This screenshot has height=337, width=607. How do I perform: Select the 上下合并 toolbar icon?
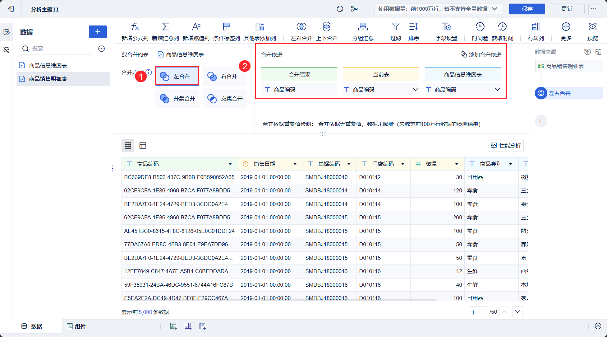coord(326,27)
